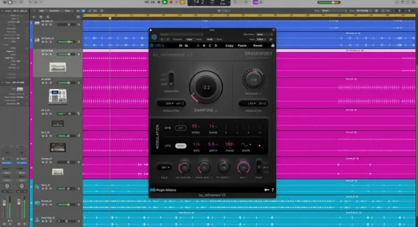Click the key license icon
This screenshot has width=418, height=227.
(265, 190)
